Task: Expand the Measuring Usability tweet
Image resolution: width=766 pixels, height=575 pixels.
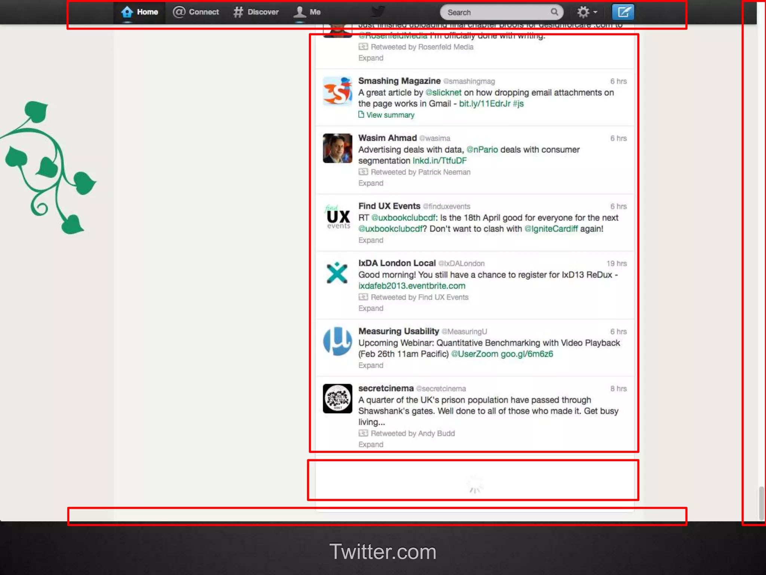Action: click(371, 365)
